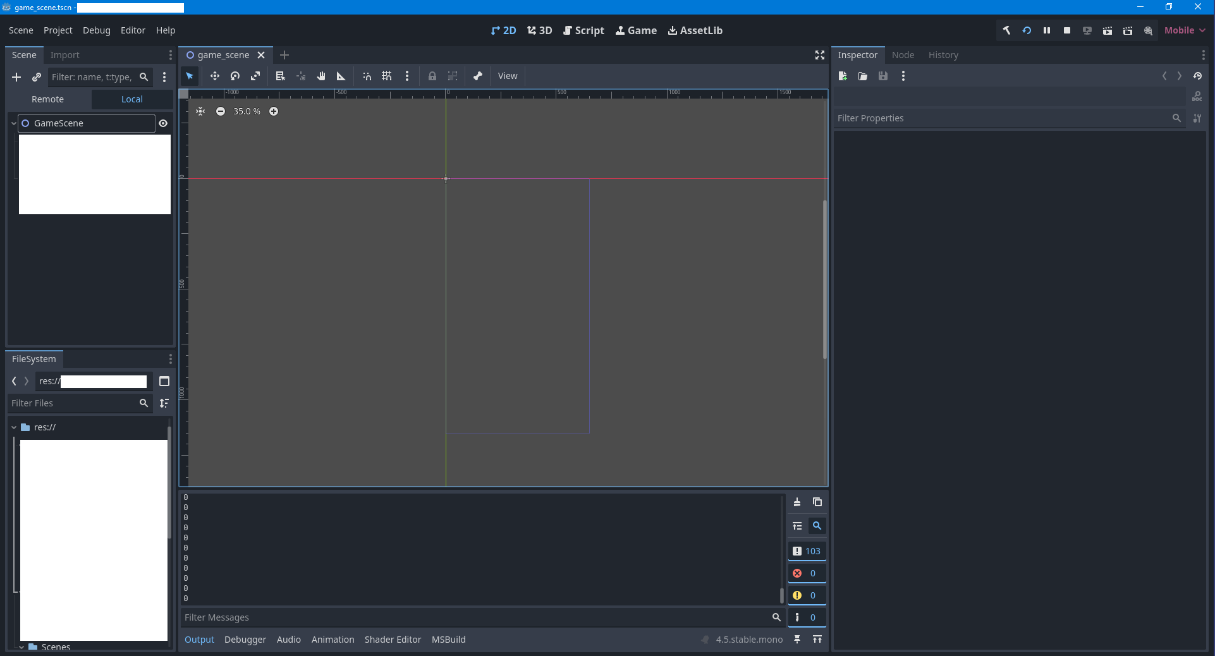Toggle the 103 standard messages filter
This screenshot has height=656, width=1215.
(x=807, y=551)
